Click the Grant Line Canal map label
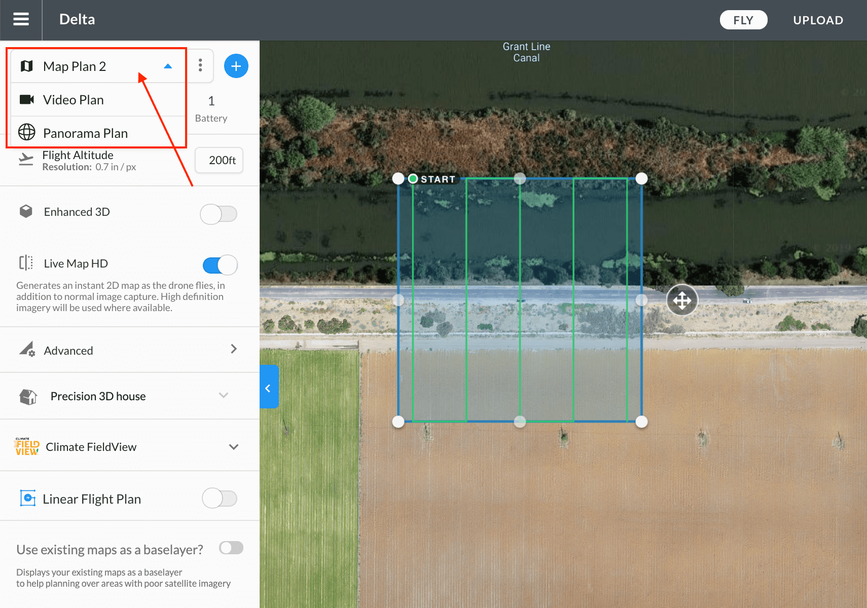 point(526,52)
